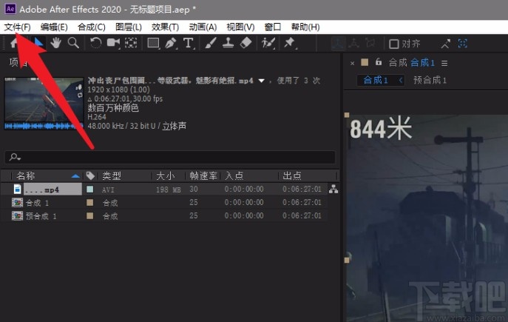Sort by 入点 column header

(234, 175)
